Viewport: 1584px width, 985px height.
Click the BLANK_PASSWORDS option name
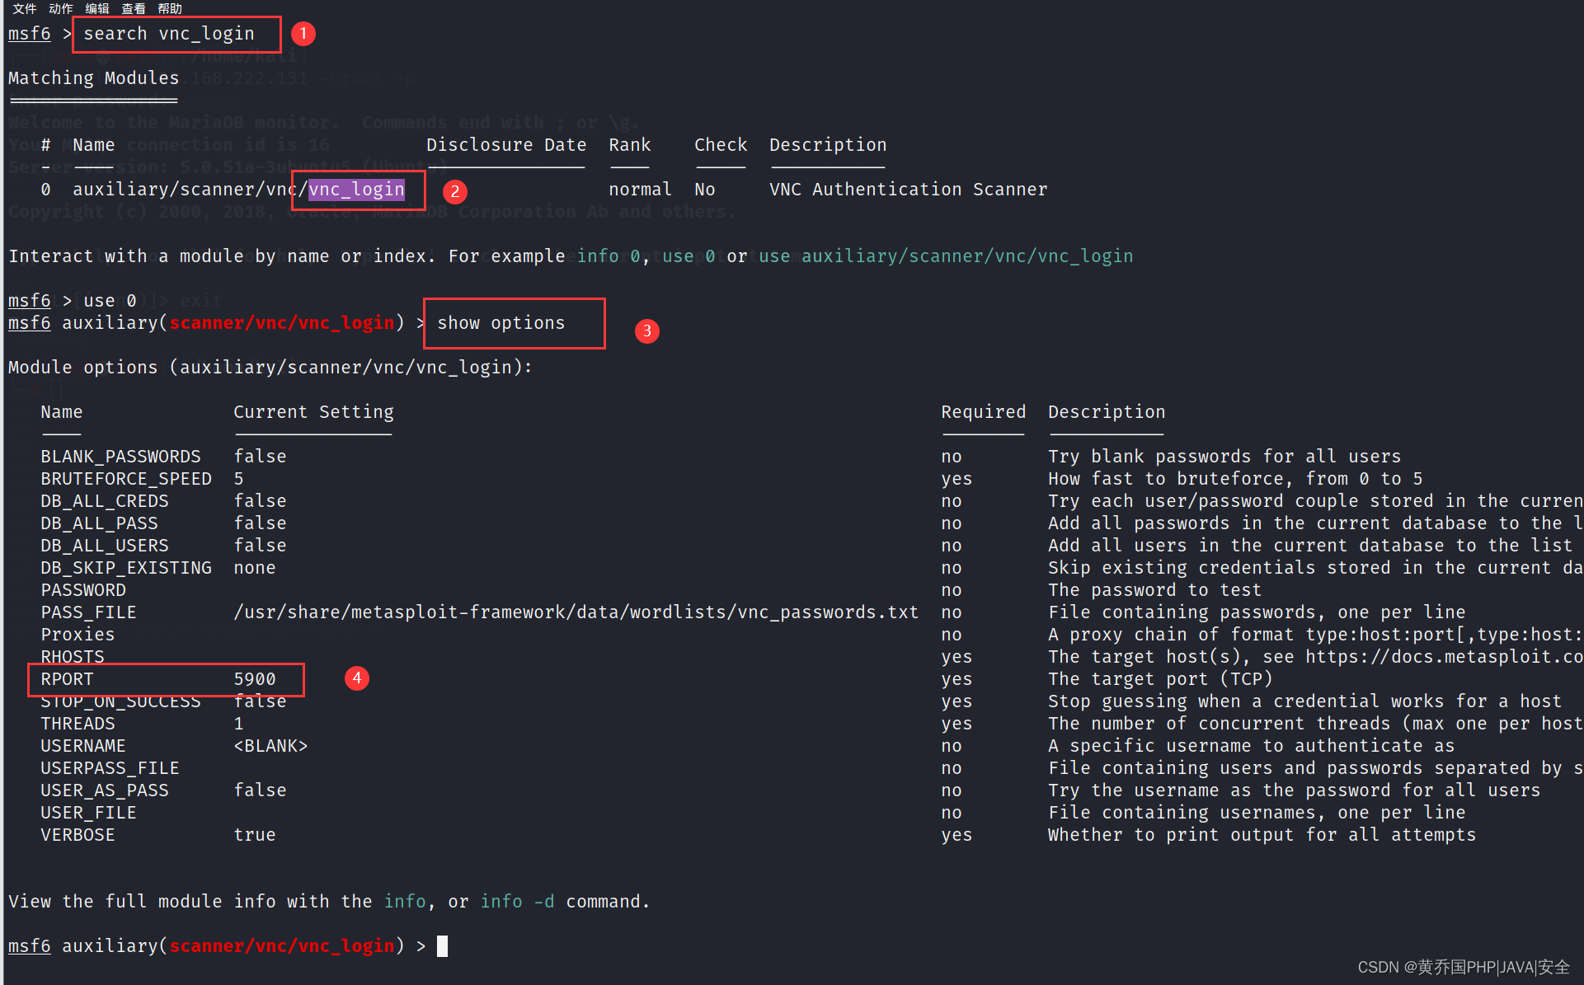(x=121, y=457)
